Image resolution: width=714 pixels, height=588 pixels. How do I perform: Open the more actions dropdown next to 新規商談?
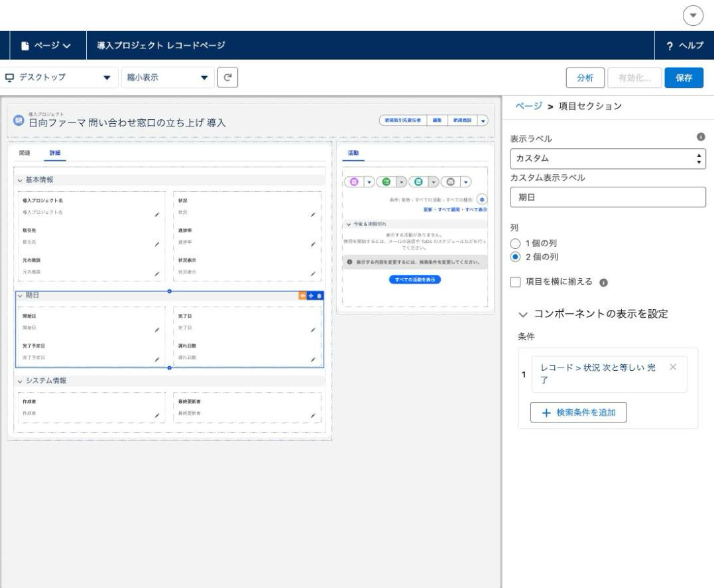[x=483, y=121]
